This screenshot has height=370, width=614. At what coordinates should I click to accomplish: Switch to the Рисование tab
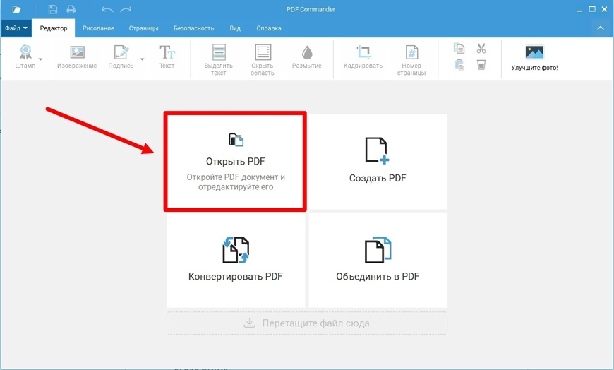pyautogui.click(x=98, y=28)
